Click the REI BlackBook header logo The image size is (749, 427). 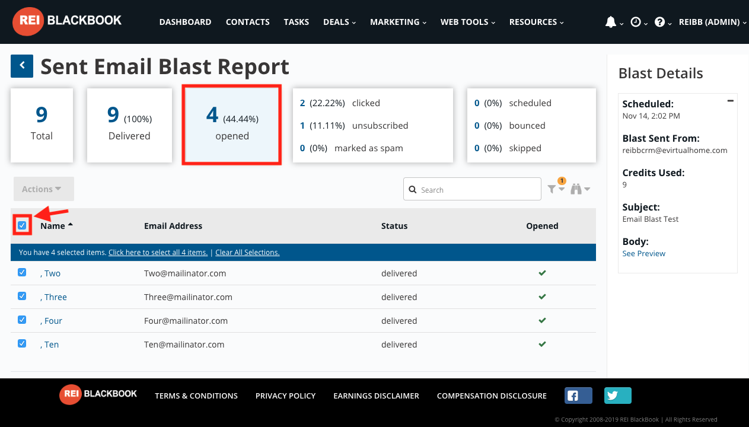[x=67, y=21]
